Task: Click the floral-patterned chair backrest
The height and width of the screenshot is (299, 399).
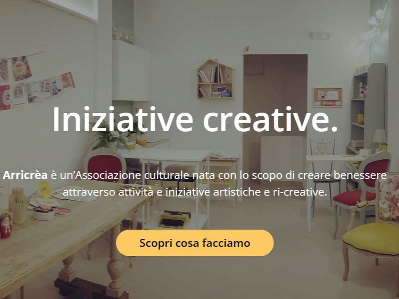Action: pos(388,198)
